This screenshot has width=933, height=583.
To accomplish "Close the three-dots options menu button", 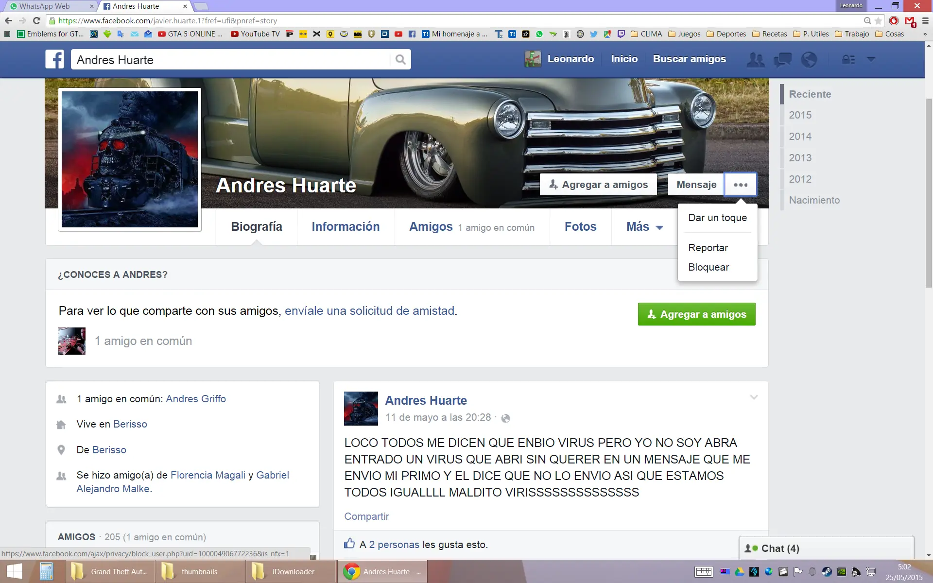I will click(x=740, y=185).
